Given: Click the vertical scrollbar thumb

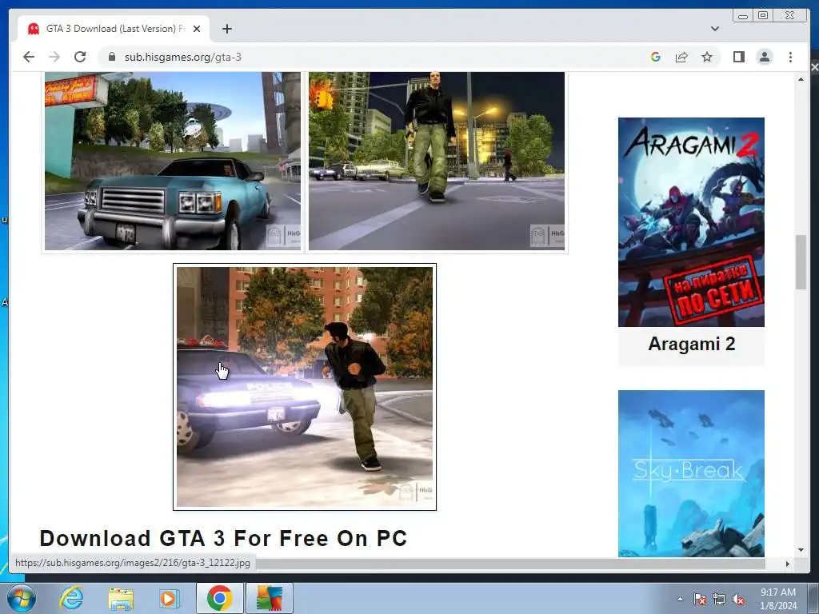Looking at the screenshot, I should [x=801, y=261].
